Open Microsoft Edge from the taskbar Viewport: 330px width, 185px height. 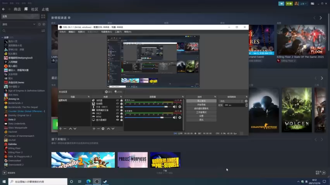point(88,181)
